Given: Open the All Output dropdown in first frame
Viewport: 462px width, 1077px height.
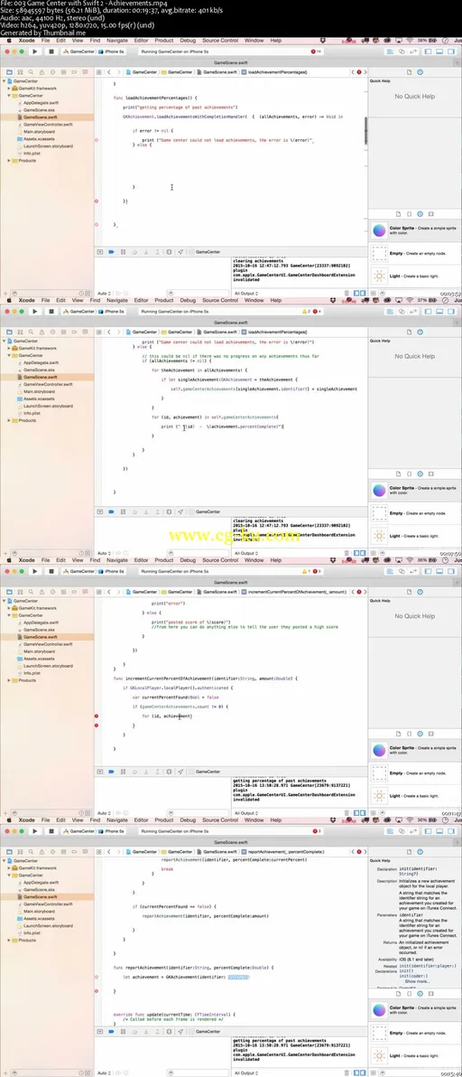Looking at the screenshot, I should (245, 293).
